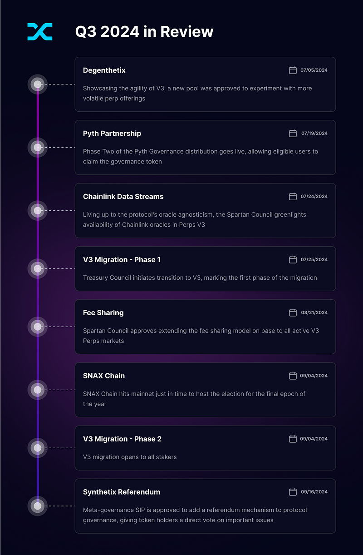This screenshot has height=555, width=363.
Task: Click the calendar icon on SNAX Chain card
Action: (x=293, y=376)
